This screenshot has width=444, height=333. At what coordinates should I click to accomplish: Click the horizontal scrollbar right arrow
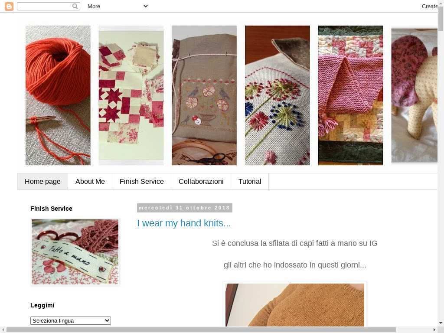point(434,330)
